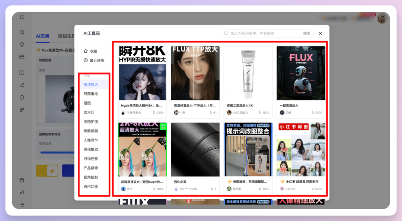Toggle the sidebar collapse icon at top left
The height and width of the screenshot is (221, 402).
click(22, 17)
